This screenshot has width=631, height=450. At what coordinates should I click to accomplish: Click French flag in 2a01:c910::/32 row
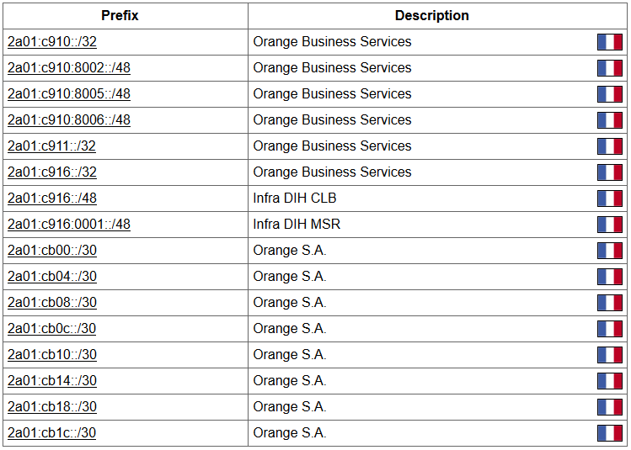click(x=610, y=42)
